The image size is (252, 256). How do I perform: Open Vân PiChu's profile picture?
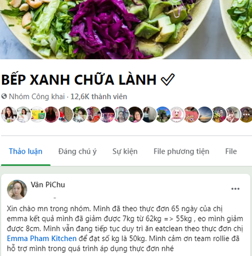point(17,190)
